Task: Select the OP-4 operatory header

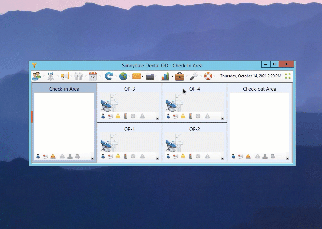Action: pyautogui.click(x=195, y=89)
